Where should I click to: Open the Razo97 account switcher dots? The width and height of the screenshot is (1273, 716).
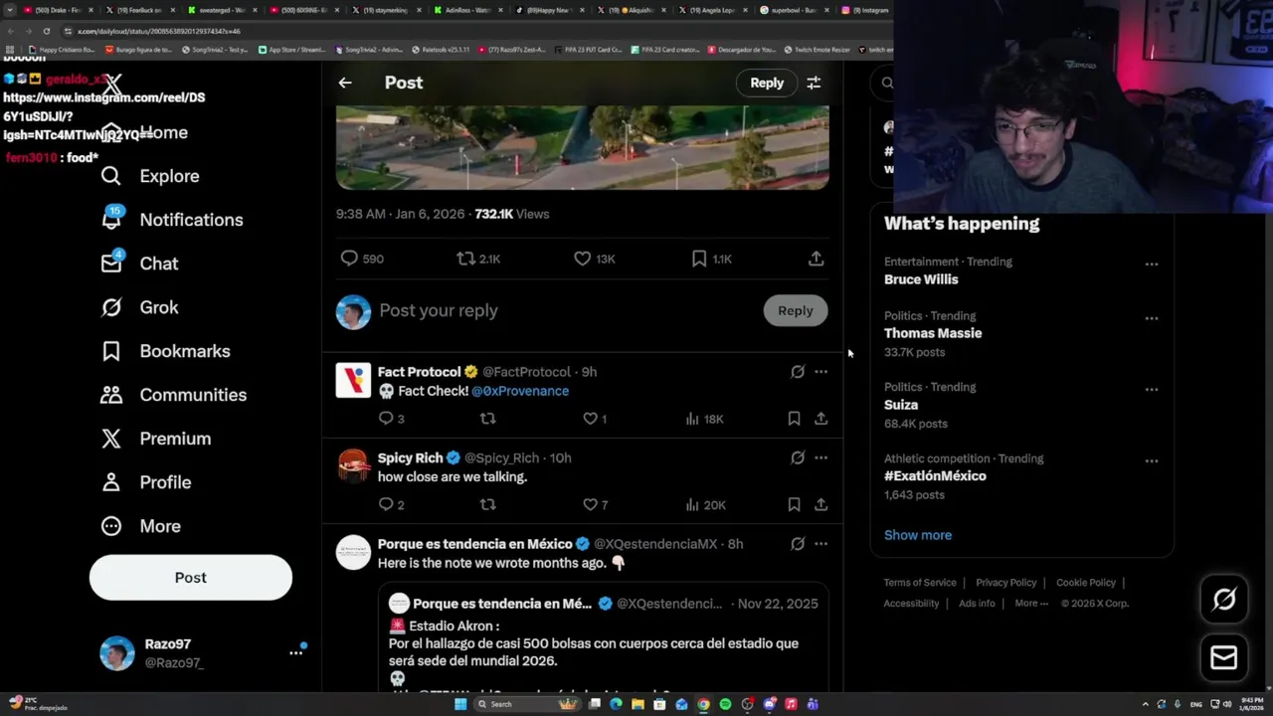(295, 652)
